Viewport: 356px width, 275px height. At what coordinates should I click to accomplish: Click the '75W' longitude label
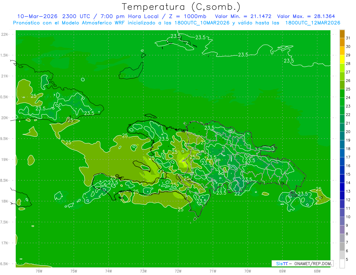point(74,271)
